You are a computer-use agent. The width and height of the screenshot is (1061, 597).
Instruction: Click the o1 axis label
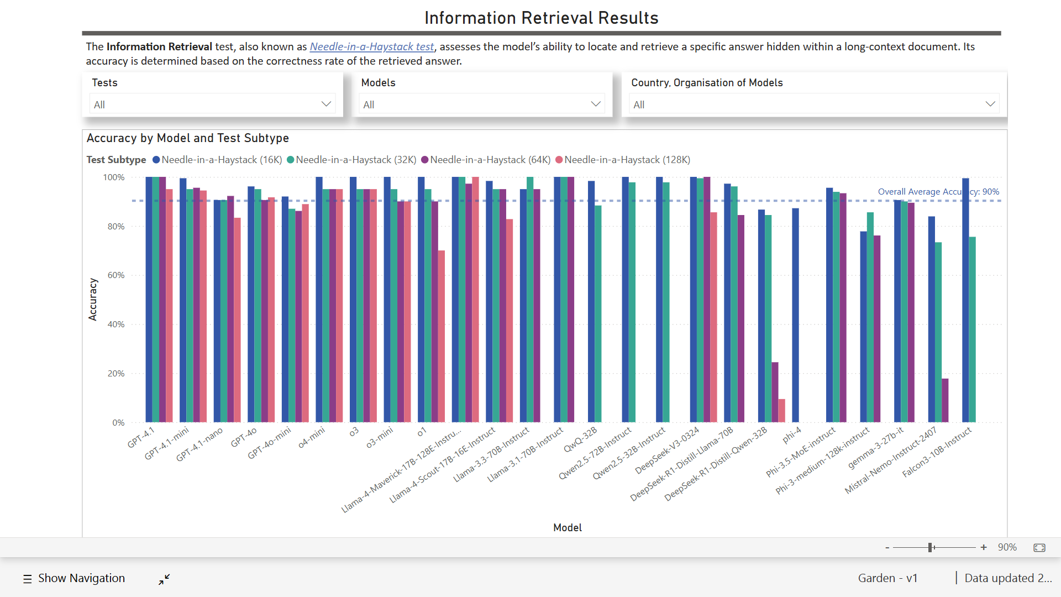pyautogui.click(x=422, y=432)
